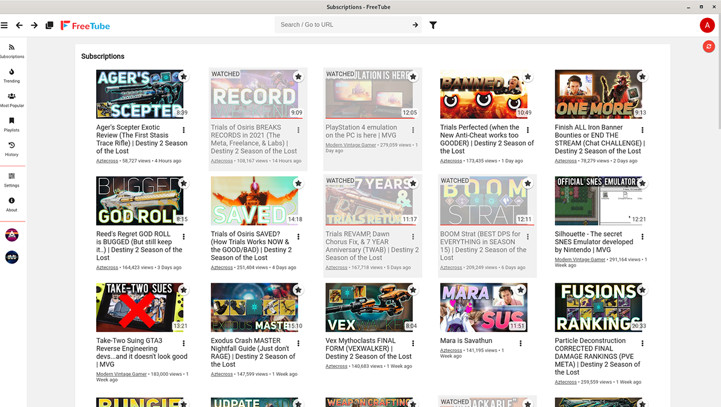Open the Particle Deconstruction video title
The width and height of the screenshot is (721, 407).
598,357
